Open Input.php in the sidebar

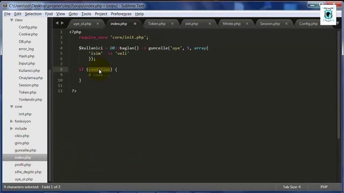[x=26, y=63]
